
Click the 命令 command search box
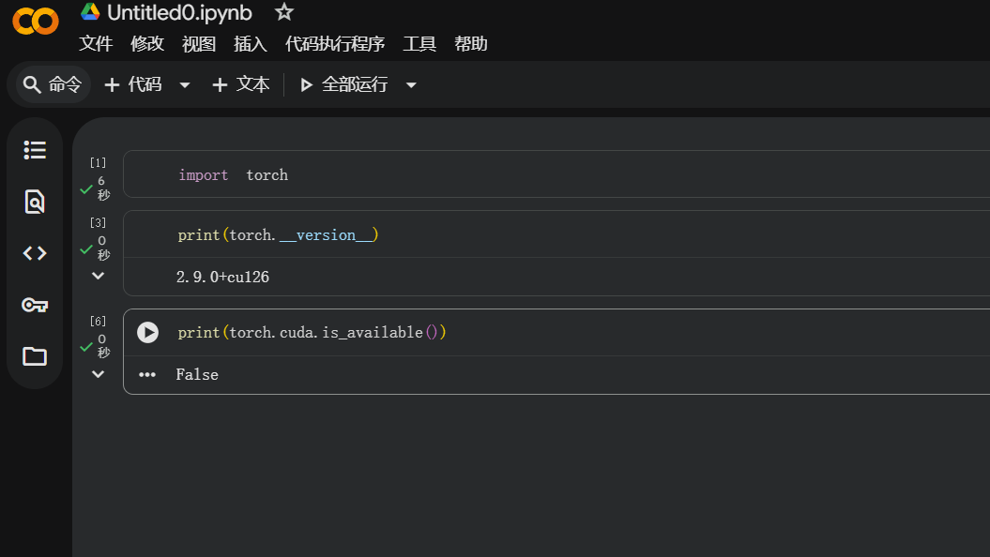tap(53, 84)
